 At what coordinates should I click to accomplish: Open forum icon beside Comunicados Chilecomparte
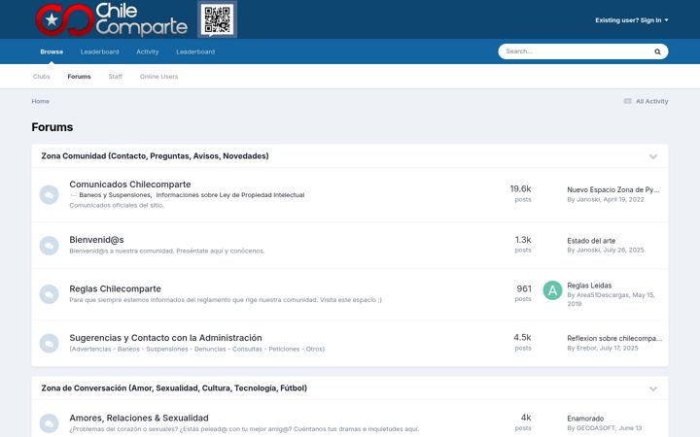(50, 195)
